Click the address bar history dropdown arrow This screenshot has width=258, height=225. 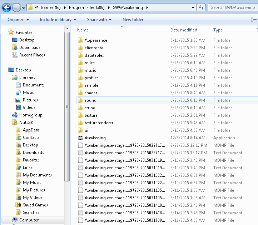pyautogui.click(x=193, y=7)
